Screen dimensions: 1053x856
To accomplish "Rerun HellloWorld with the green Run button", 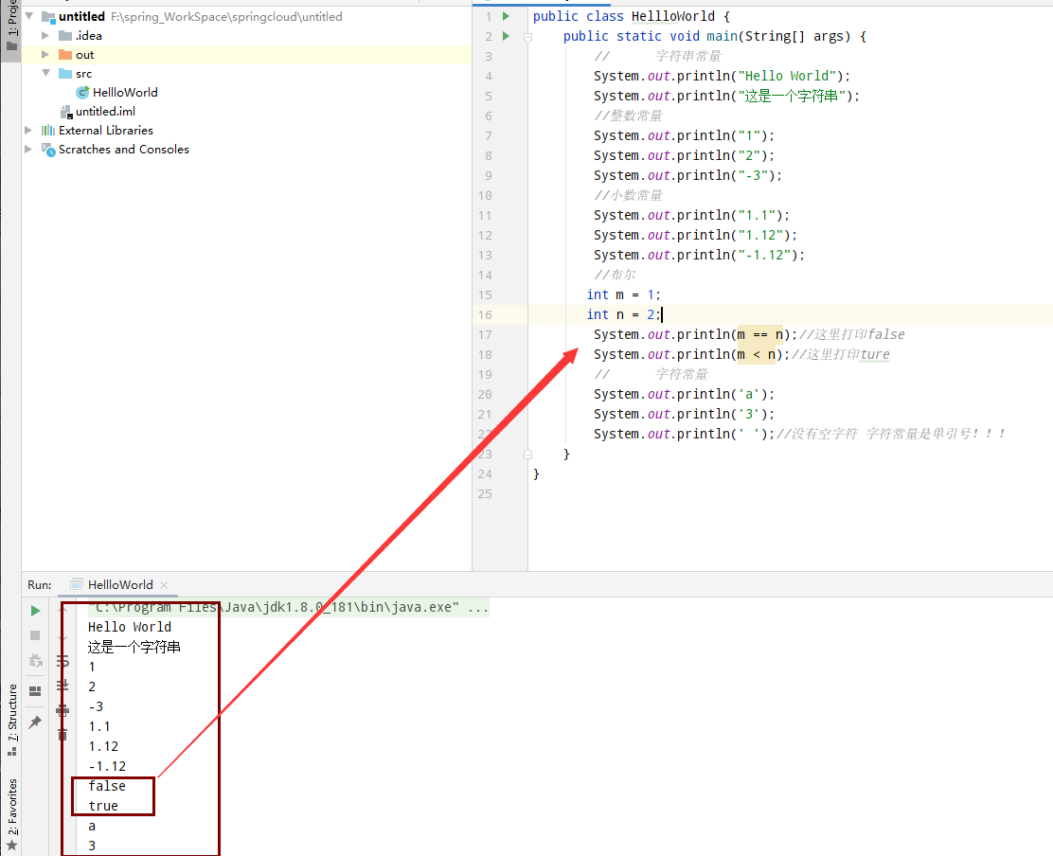I will click(35, 611).
